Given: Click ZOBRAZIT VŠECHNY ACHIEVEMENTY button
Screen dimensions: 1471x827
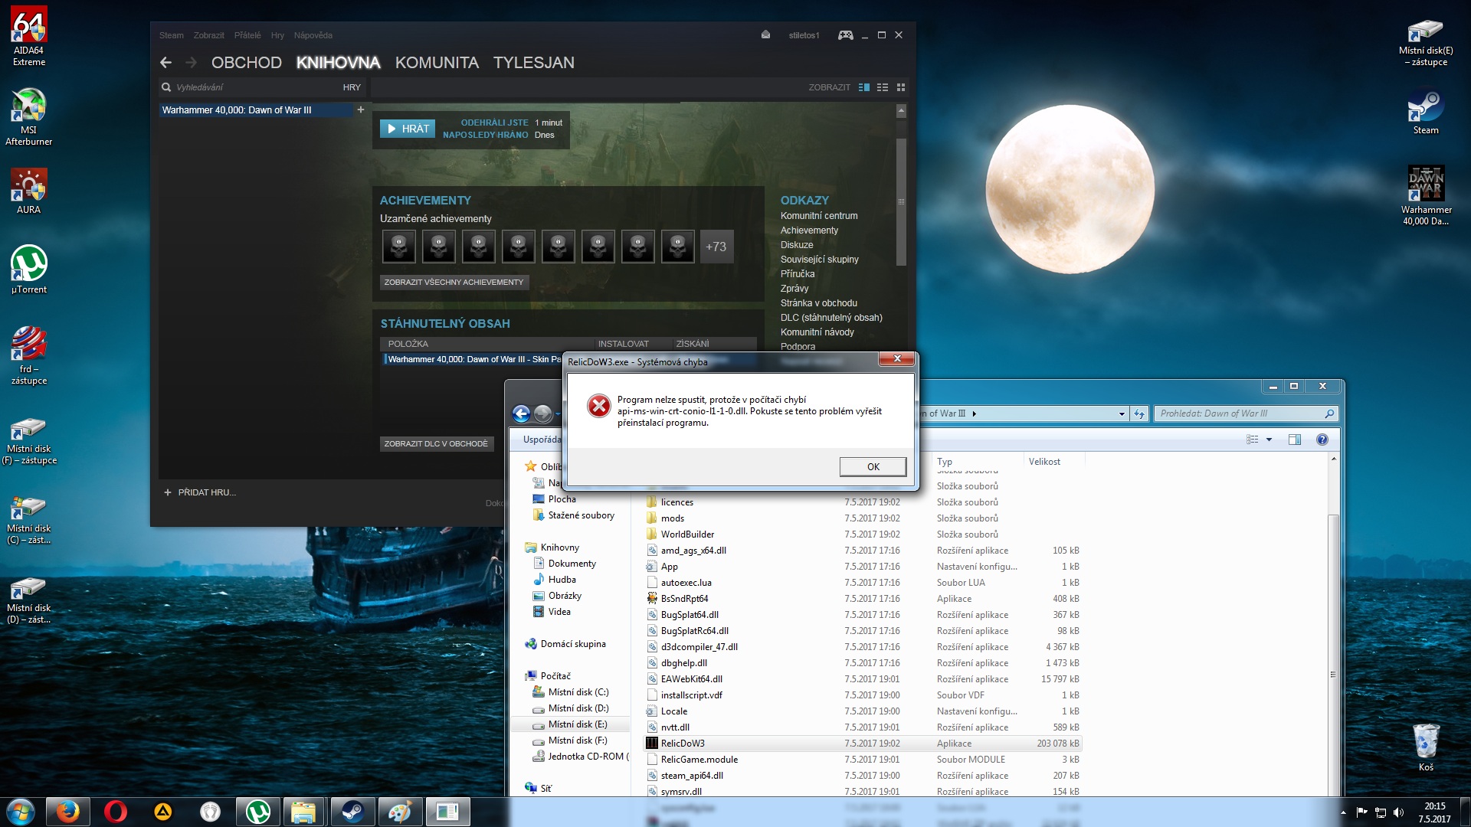Looking at the screenshot, I should (x=454, y=283).
